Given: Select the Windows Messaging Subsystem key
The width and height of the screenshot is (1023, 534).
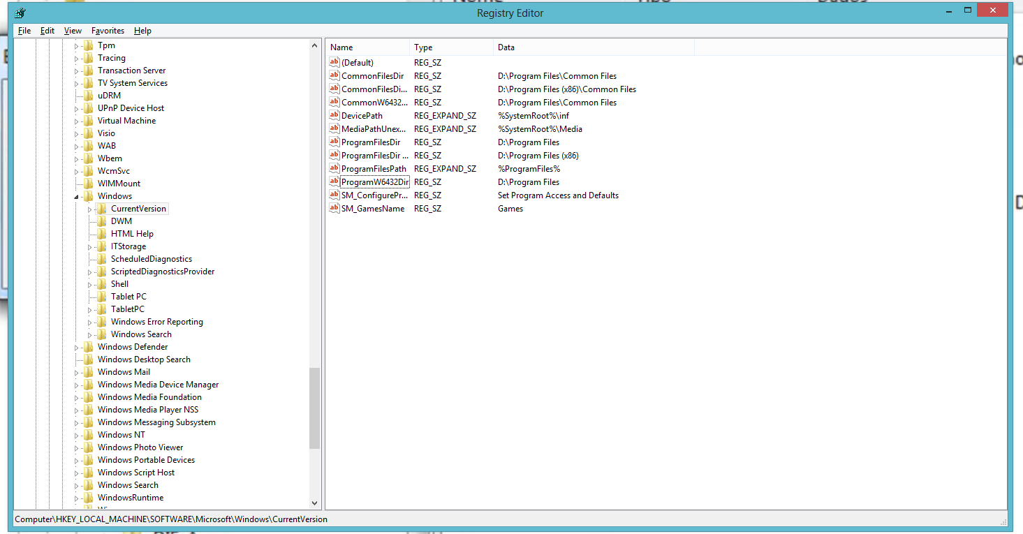Looking at the screenshot, I should click(x=156, y=422).
